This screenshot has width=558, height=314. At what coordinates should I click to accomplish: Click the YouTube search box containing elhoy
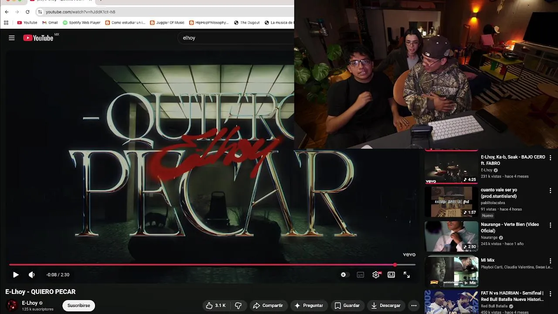pyautogui.click(x=235, y=38)
